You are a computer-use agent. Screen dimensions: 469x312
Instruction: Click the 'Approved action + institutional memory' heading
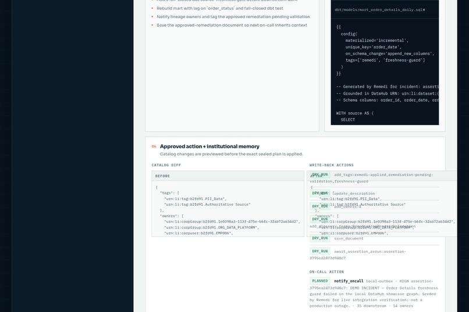click(x=209, y=146)
